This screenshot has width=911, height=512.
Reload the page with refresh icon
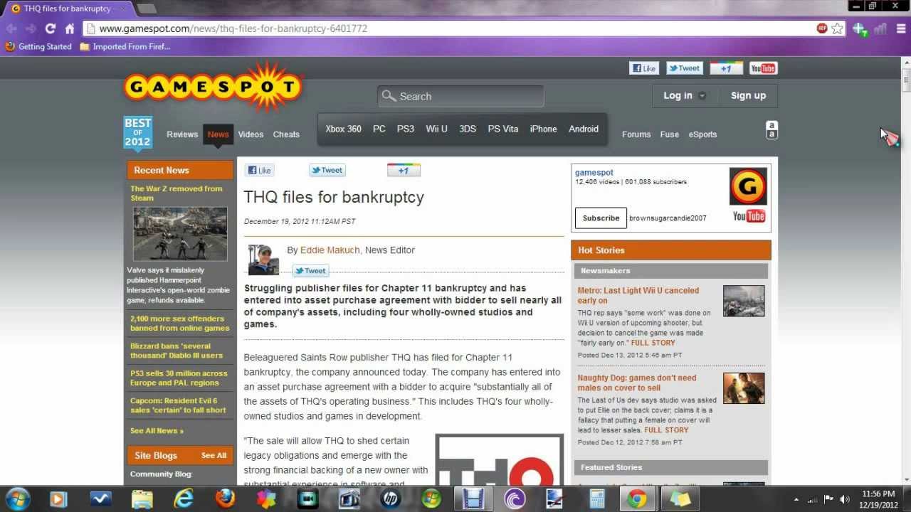point(50,28)
